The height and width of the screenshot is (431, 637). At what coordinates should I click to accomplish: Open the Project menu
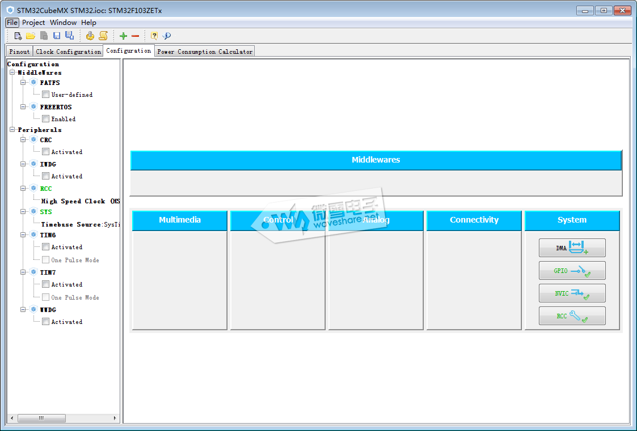point(33,23)
